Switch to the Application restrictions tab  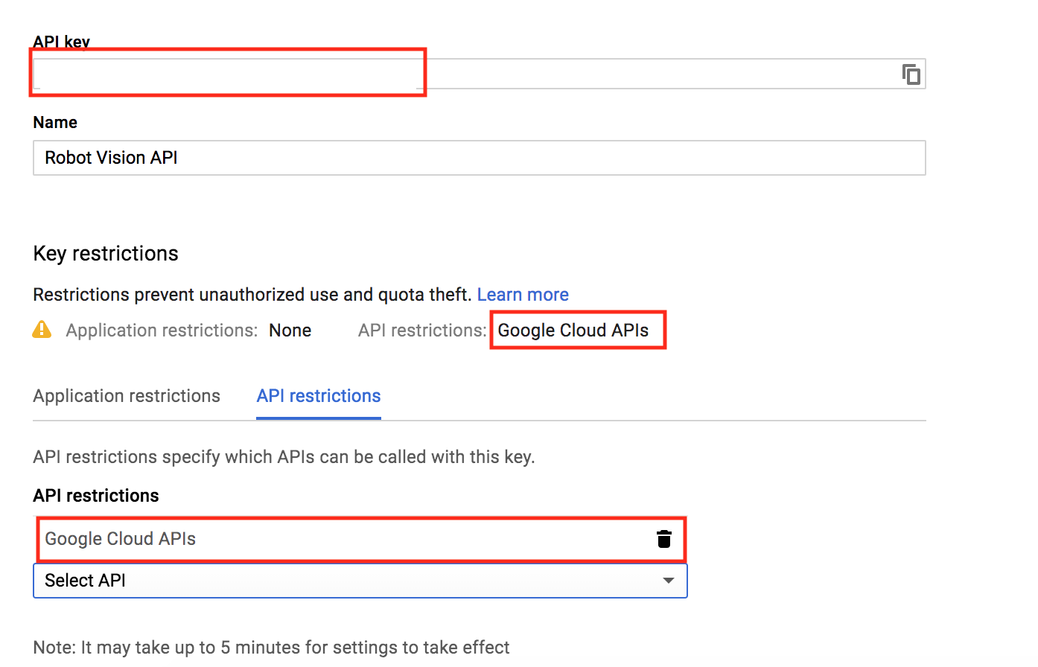click(126, 396)
